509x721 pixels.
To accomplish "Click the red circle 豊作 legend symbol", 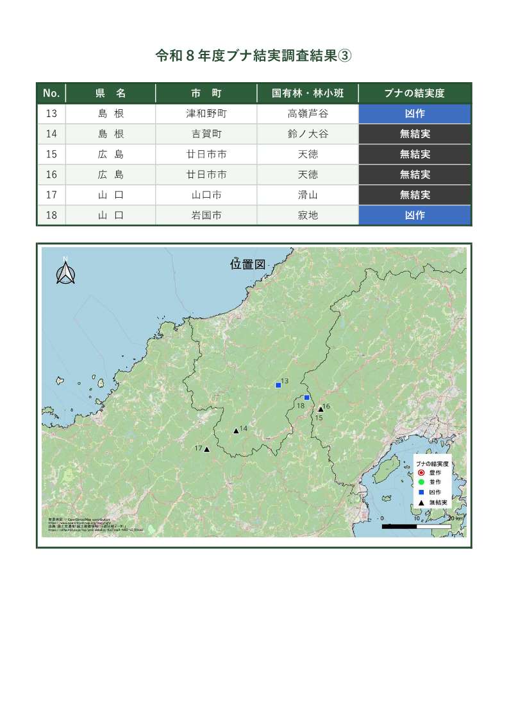I will [421, 473].
